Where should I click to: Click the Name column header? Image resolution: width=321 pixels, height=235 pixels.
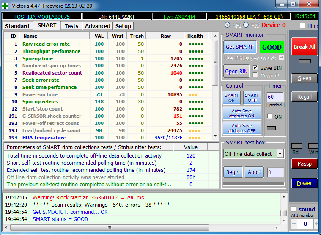[x=55, y=36]
